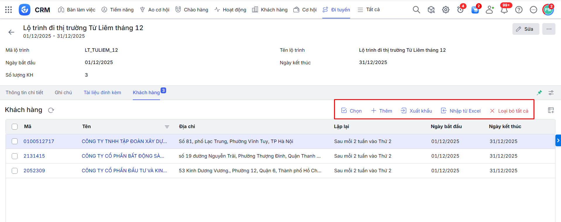The width and height of the screenshot is (561, 222).
Task: Expand the blue side panel arrow
Action: [558, 140]
